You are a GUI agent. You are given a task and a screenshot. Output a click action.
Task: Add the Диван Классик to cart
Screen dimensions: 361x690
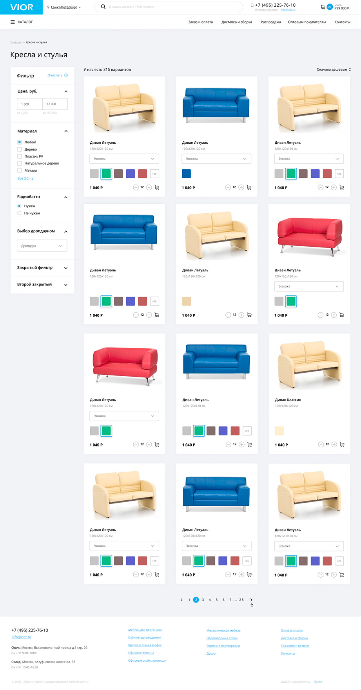[342, 445]
